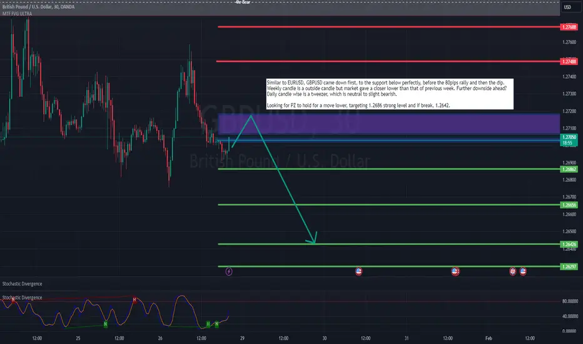
Task: Click the 31 date on time axis
Action: (x=407, y=338)
